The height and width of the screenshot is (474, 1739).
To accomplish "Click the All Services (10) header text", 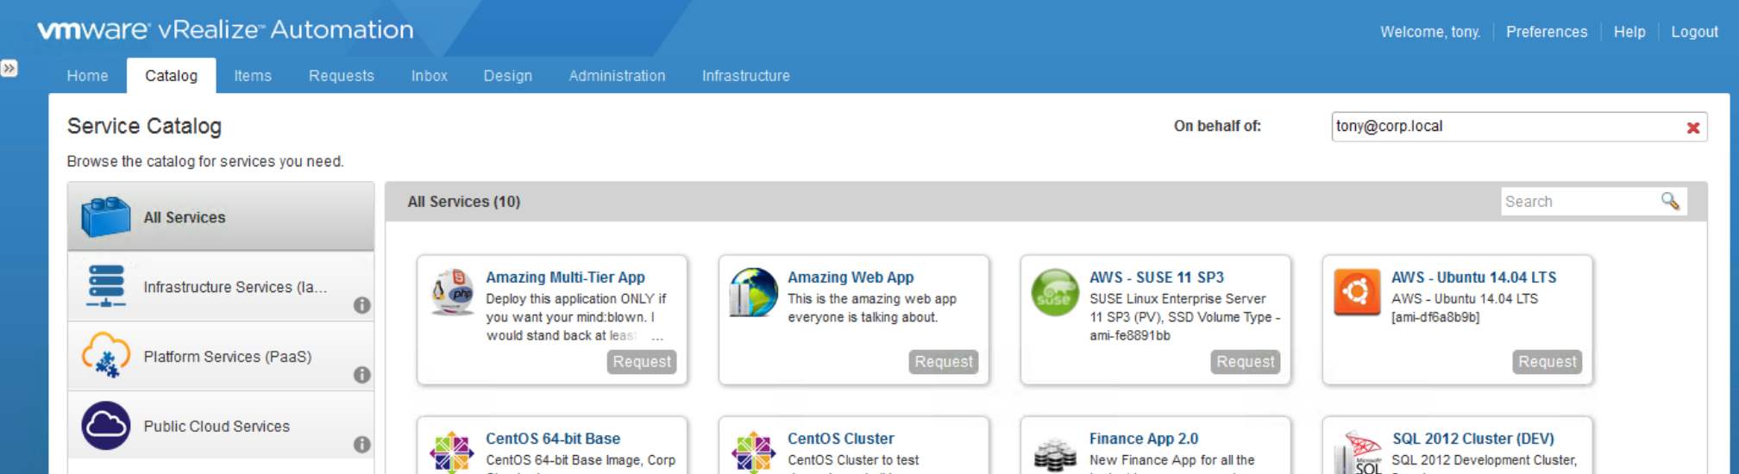I will 464,202.
